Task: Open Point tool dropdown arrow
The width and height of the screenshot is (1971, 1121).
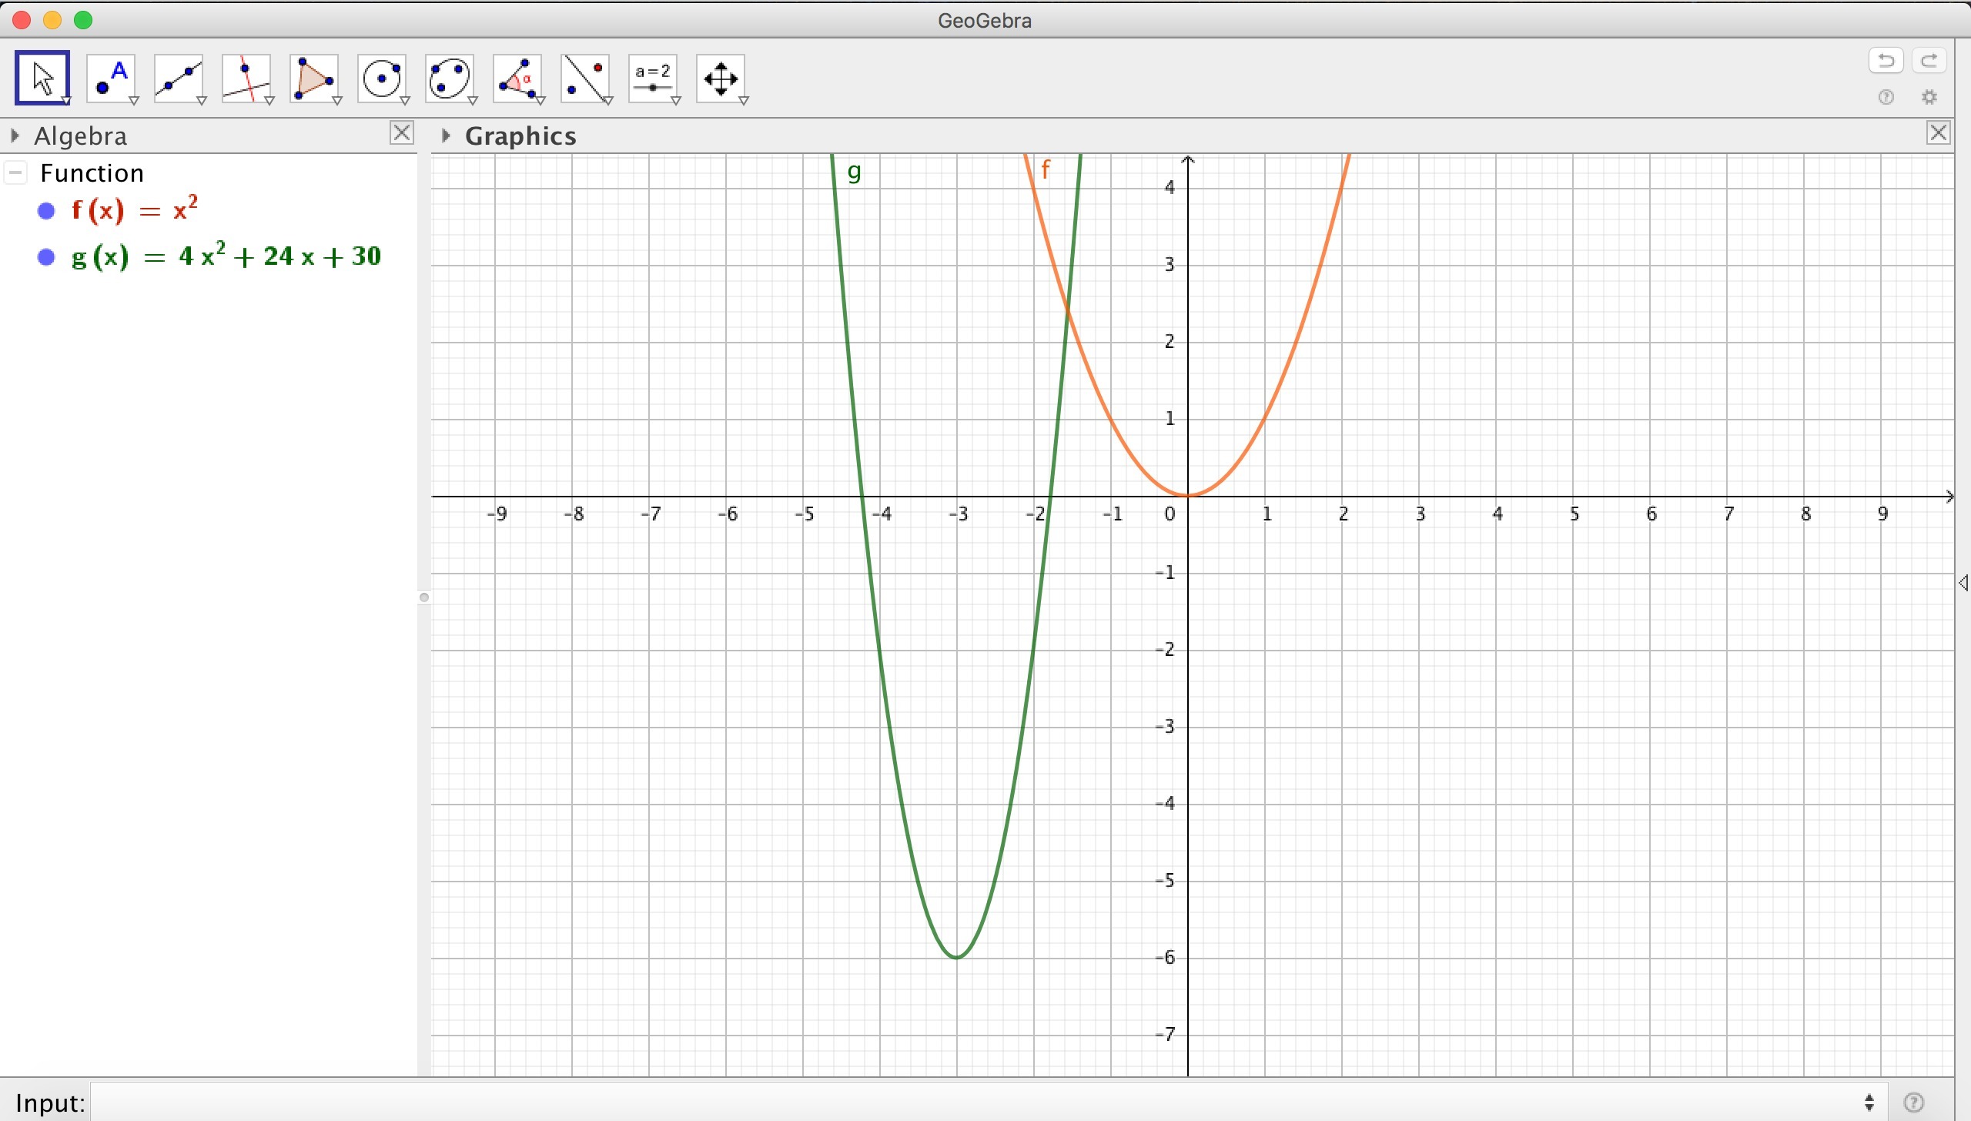Action: [134, 101]
